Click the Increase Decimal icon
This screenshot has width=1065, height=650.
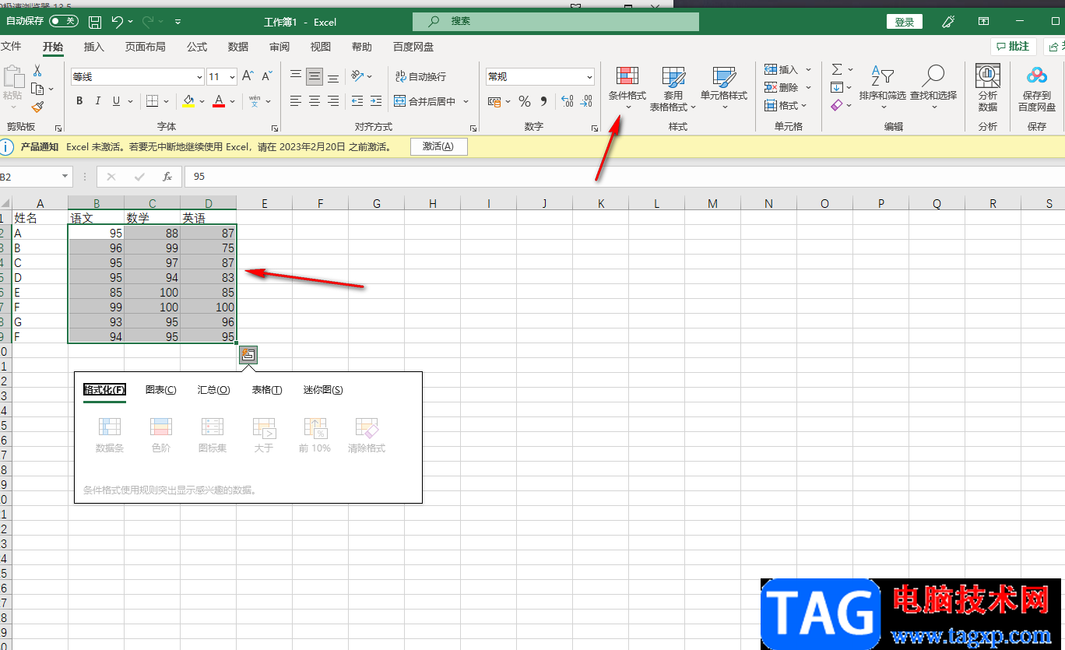pyautogui.click(x=568, y=101)
